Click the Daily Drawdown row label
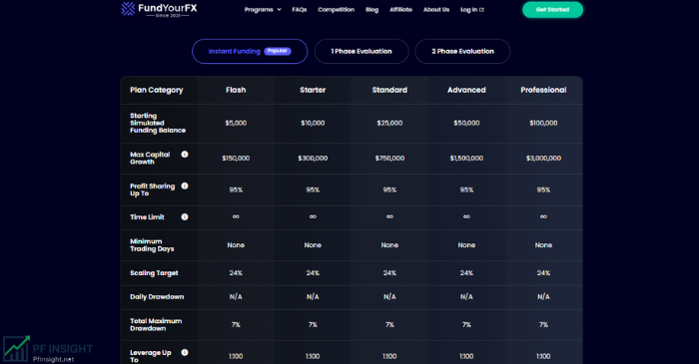The image size is (699, 364). point(157,297)
